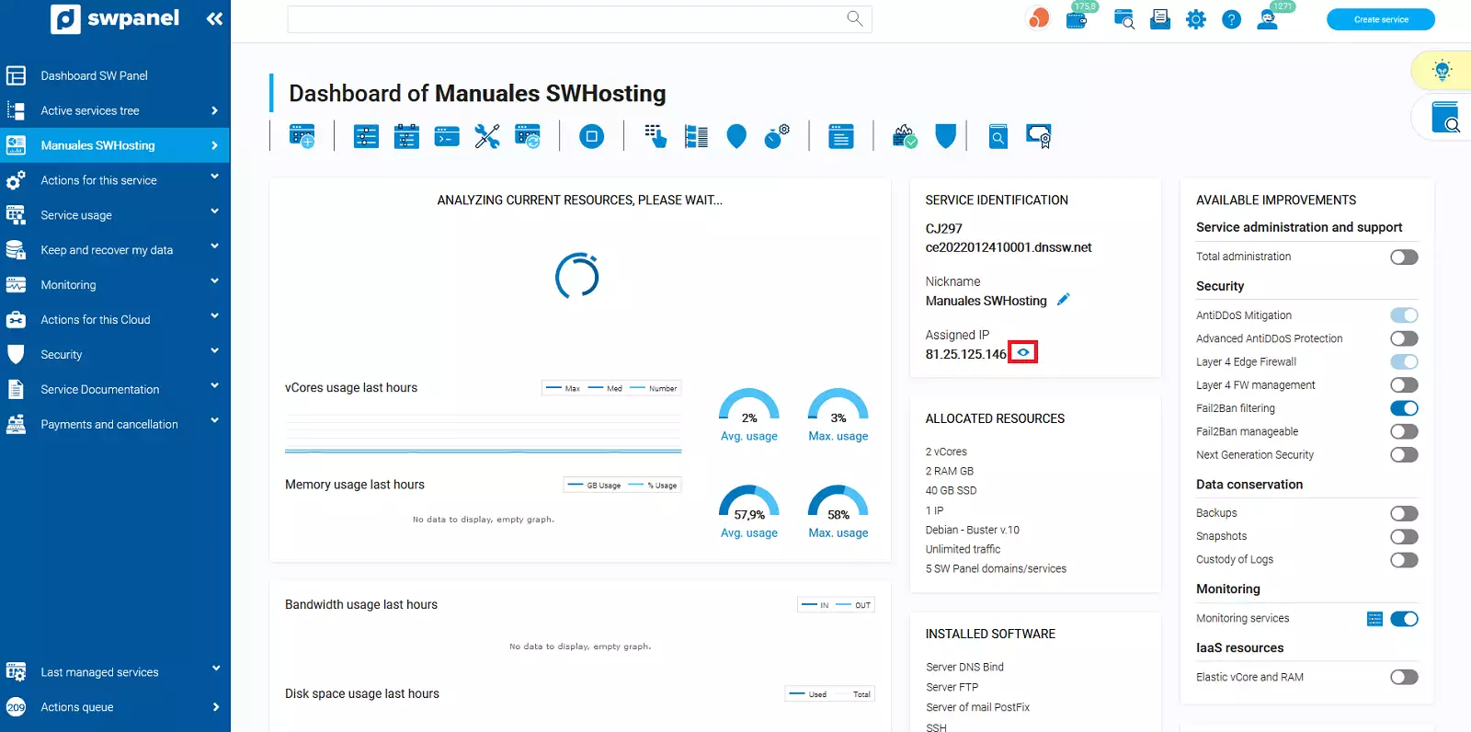Enable the Backups toggle
Viewport: 1471px width, 732px height.
pyautogui.click(x=1403, y=514)
